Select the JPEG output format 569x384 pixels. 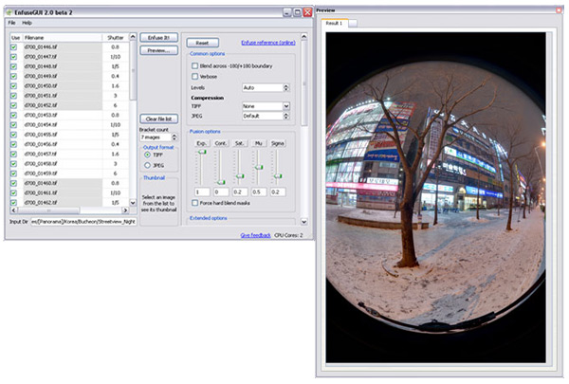(x=147, y=165)
